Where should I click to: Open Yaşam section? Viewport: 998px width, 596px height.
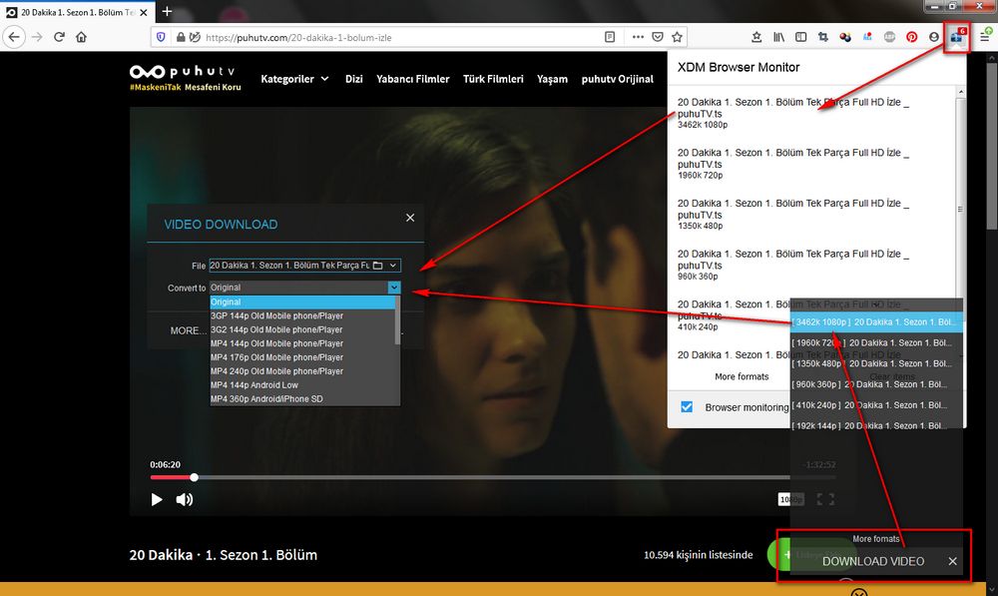(552, 79)
